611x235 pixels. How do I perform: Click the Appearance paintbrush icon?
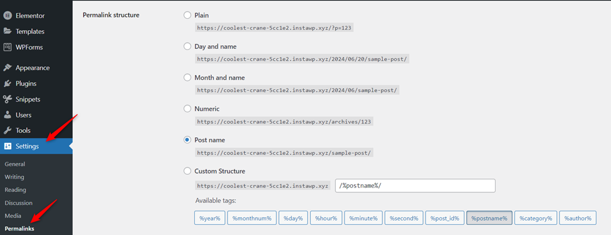pos(7,68)
